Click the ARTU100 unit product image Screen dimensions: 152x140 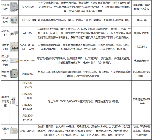click(x=14, y=74)
